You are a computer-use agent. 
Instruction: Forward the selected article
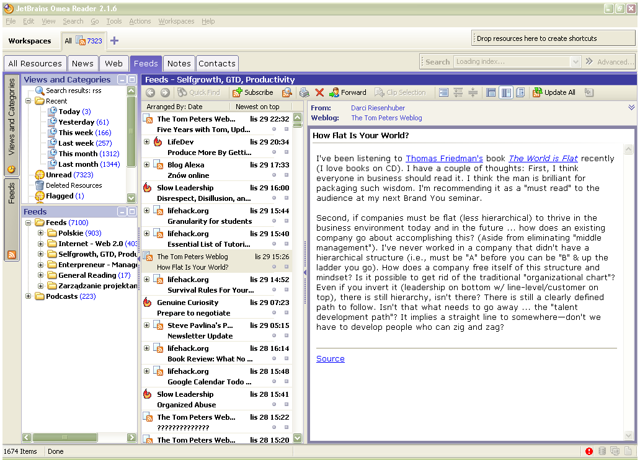tap(348, 92)
